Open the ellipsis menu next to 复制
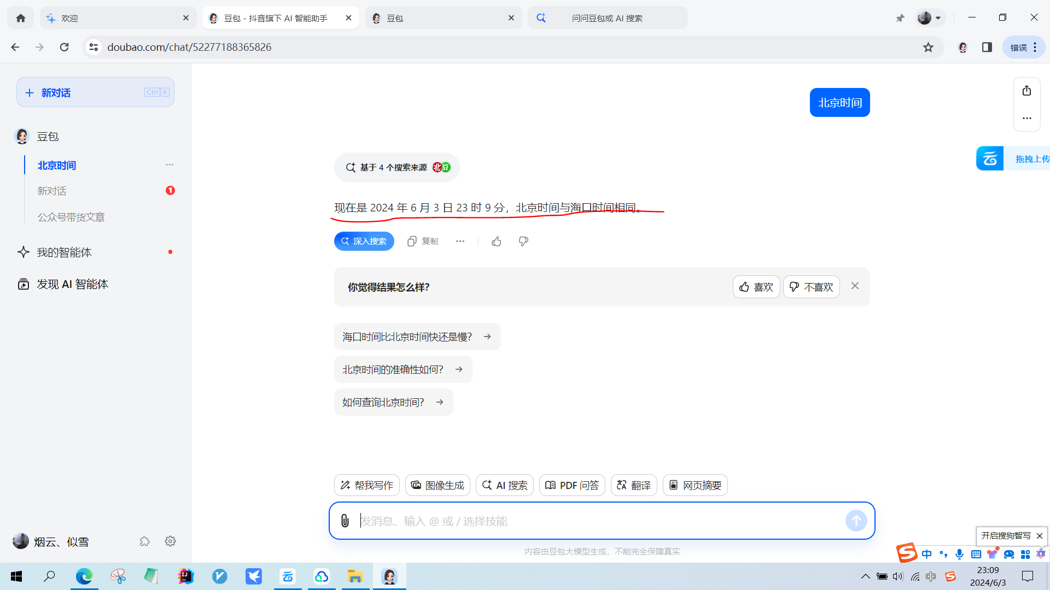The image size is (1050, 590). (460, 241)
